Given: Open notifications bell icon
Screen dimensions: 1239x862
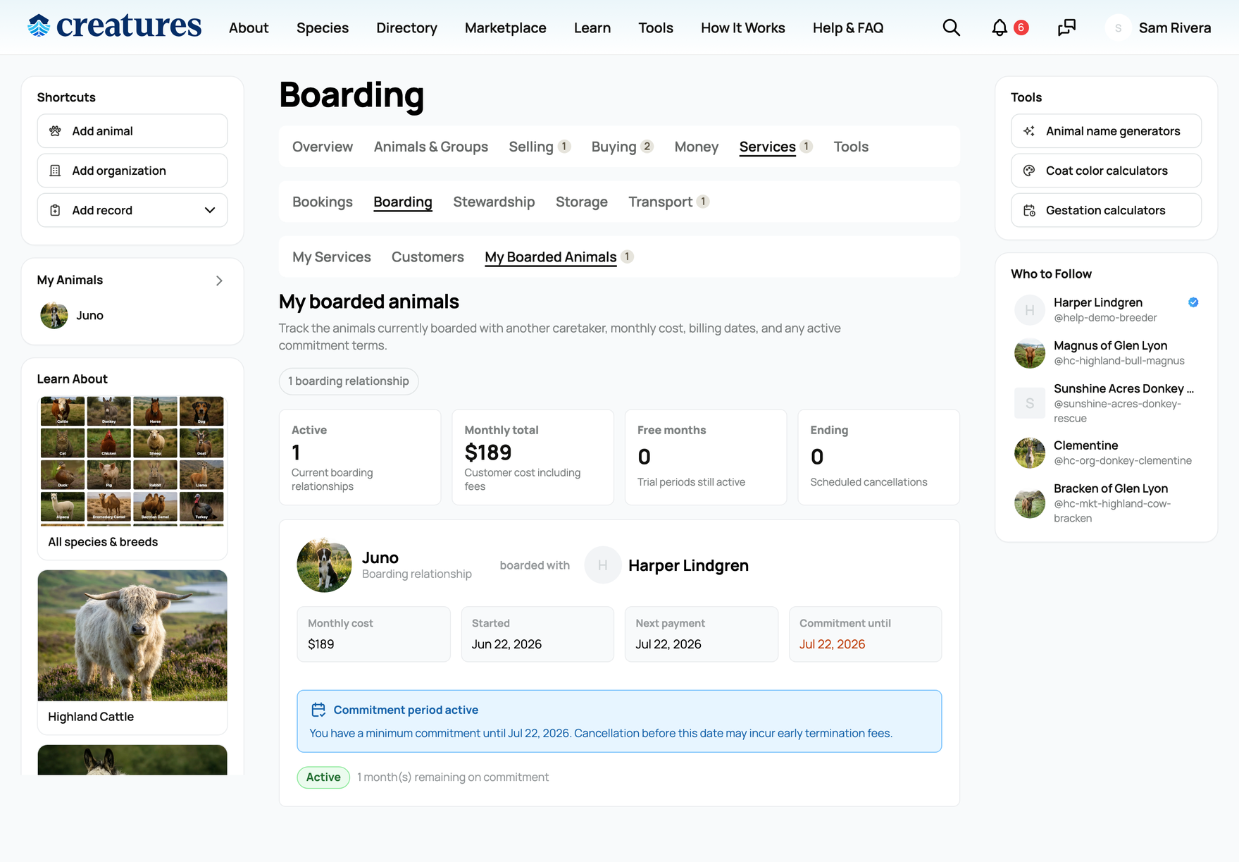Looking at the screenshot, I should (x=999, y=27).
